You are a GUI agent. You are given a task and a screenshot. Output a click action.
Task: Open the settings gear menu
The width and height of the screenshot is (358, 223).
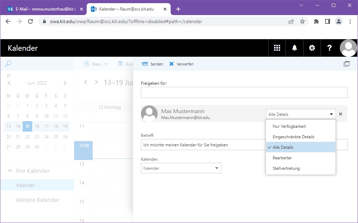point(312,48)
